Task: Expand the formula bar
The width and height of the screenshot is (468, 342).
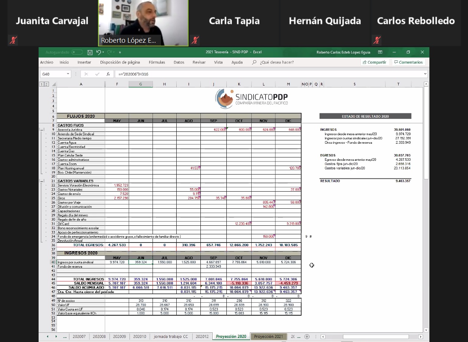Action: (425, 74)
